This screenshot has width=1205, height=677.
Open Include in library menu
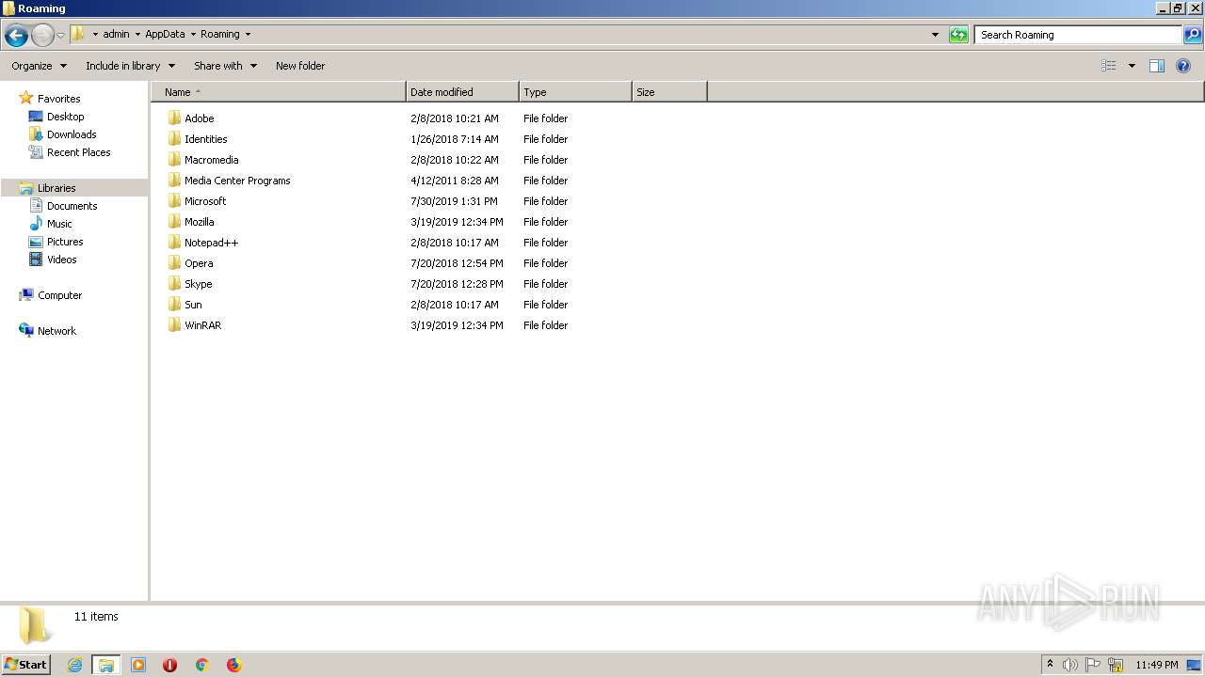click(x=130, y=66)
